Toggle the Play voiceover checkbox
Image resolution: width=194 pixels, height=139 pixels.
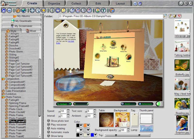click(48, 124)
